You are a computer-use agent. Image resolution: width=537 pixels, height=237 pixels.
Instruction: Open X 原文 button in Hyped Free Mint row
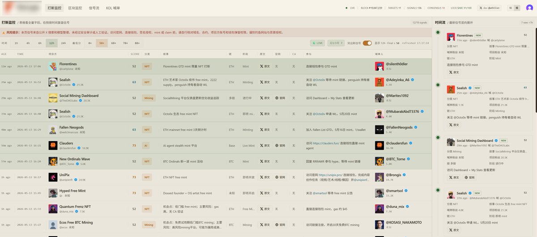[x=264, y=193]
